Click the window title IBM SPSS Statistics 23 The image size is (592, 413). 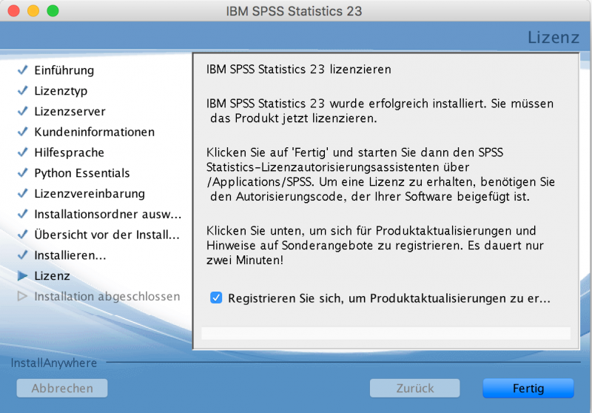pos(294,11)
